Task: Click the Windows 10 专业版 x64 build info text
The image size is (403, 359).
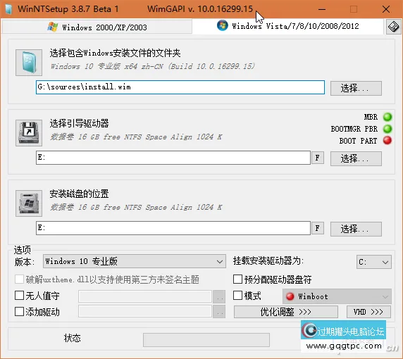Action: (153, 66)
